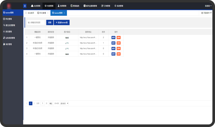Delete row 4 banner 一键预约
The width and height of the screenshot is (215, 127).
click(118, 54)
